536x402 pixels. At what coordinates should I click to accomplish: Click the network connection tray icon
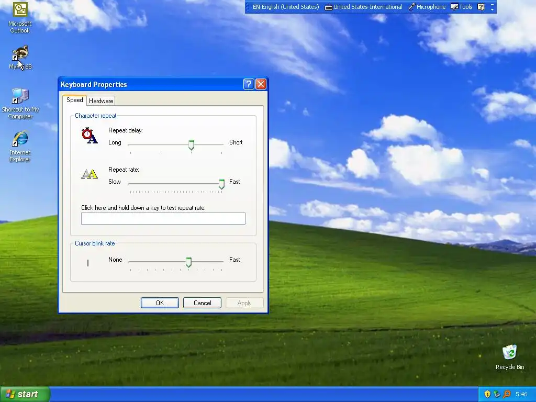(497, 394)
